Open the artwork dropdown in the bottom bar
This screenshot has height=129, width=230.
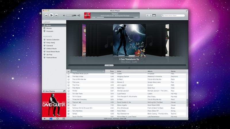click(64, 118)
